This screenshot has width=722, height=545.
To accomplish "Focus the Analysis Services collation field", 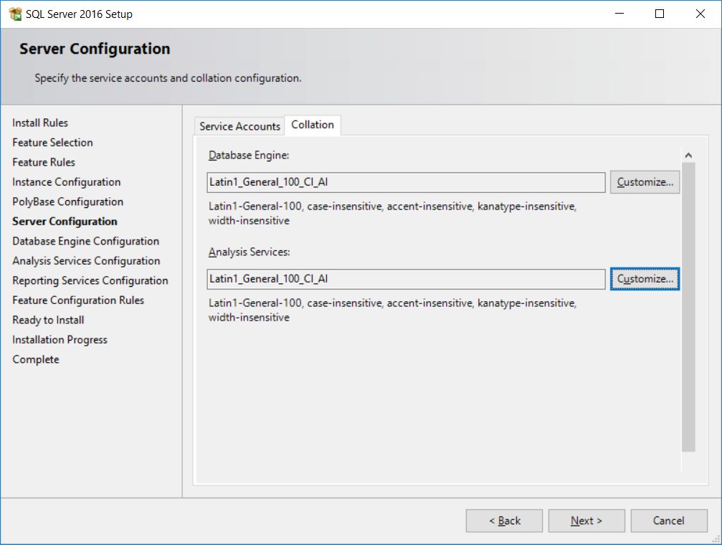I will [x=406, y=279].
